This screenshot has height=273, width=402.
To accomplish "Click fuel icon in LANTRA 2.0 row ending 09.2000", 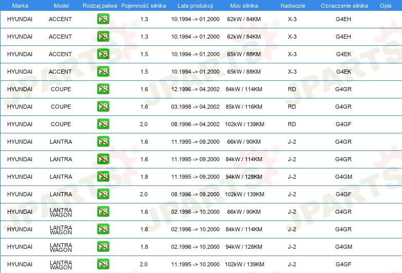I will (103, 194).
